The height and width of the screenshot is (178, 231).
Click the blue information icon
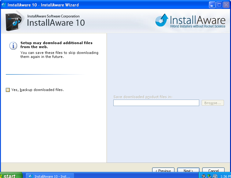13,46
